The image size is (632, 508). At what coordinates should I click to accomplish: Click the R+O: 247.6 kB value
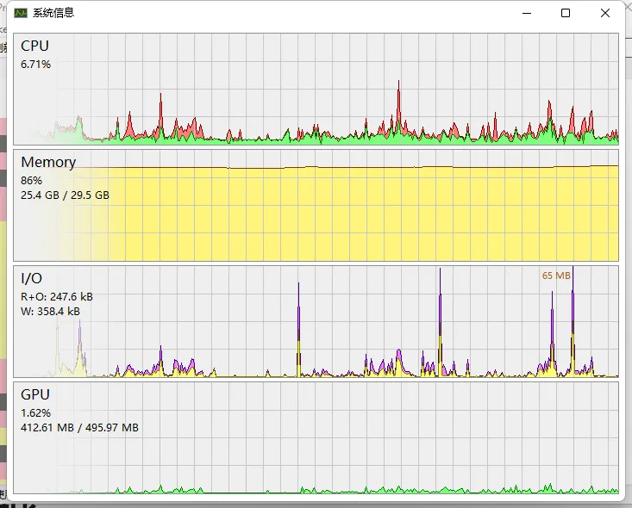(57, 297)
